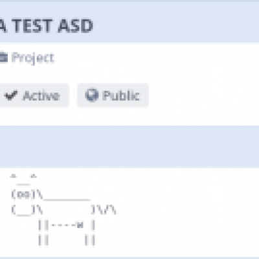The width and height of the screenshot is (259, 259).
Task: Click the ASCII cow's front legs
Action: 43,233
